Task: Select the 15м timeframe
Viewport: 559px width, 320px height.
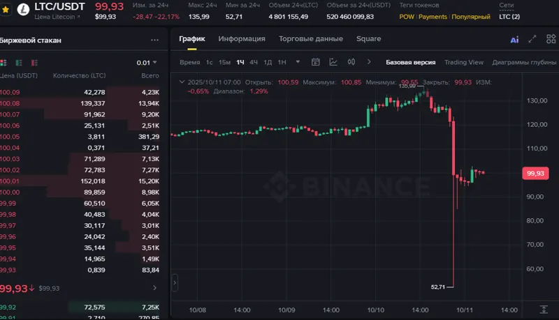Action: point(224,62)
